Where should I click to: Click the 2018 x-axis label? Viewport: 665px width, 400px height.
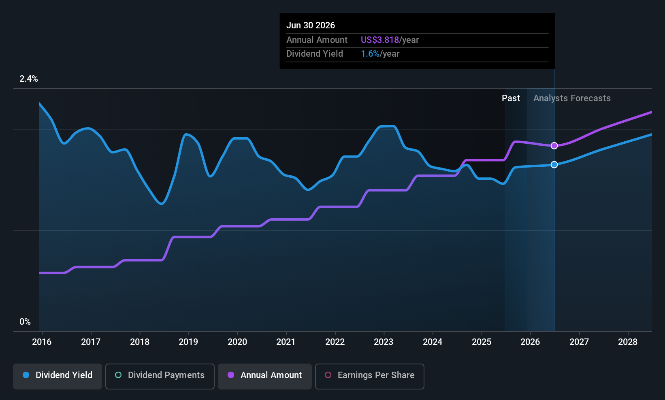140,342
